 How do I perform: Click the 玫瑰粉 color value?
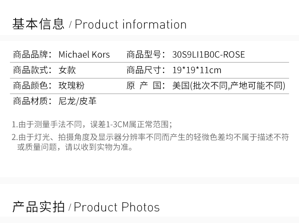(71, 86)
